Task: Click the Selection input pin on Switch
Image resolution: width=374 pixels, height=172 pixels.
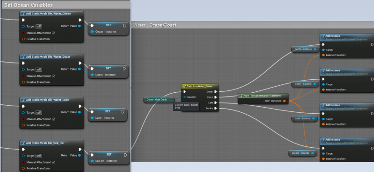Action: click(185, 97)
